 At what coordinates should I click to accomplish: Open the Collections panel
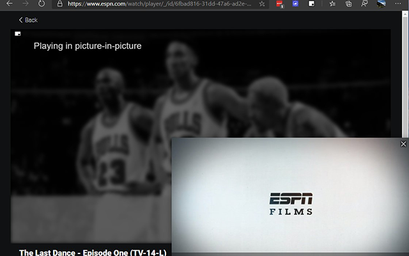pos(348,4)
